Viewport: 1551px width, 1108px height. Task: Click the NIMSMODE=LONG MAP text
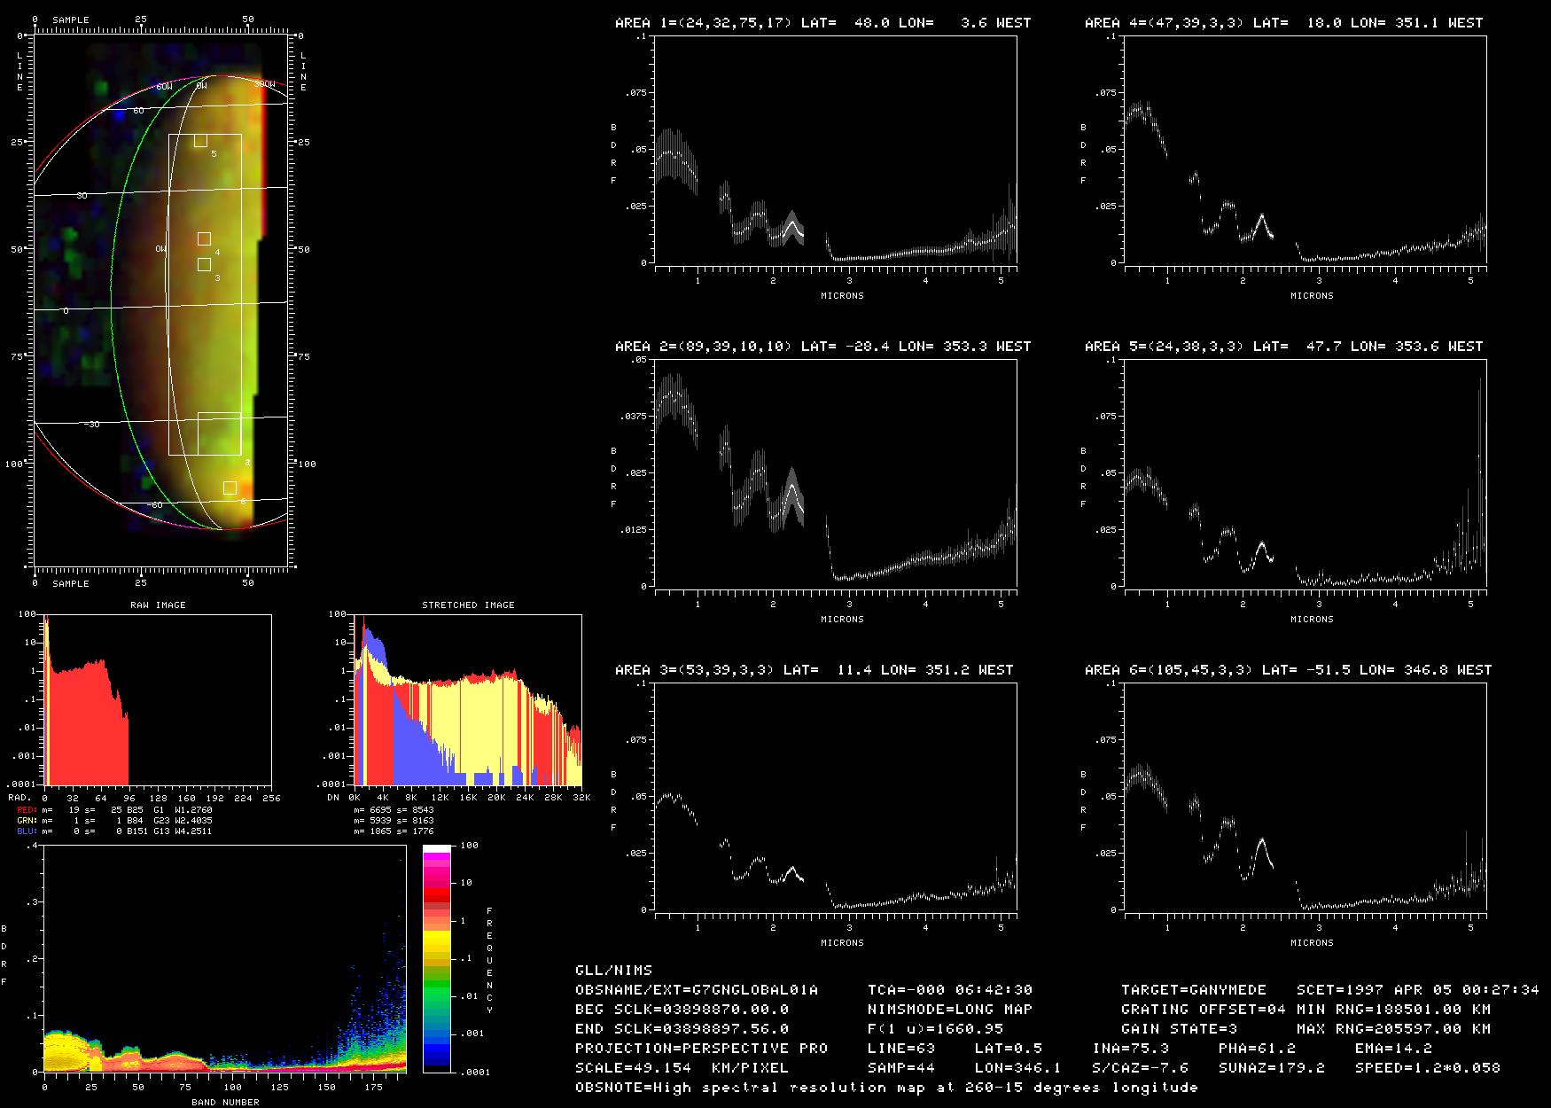pos(950,1010)
